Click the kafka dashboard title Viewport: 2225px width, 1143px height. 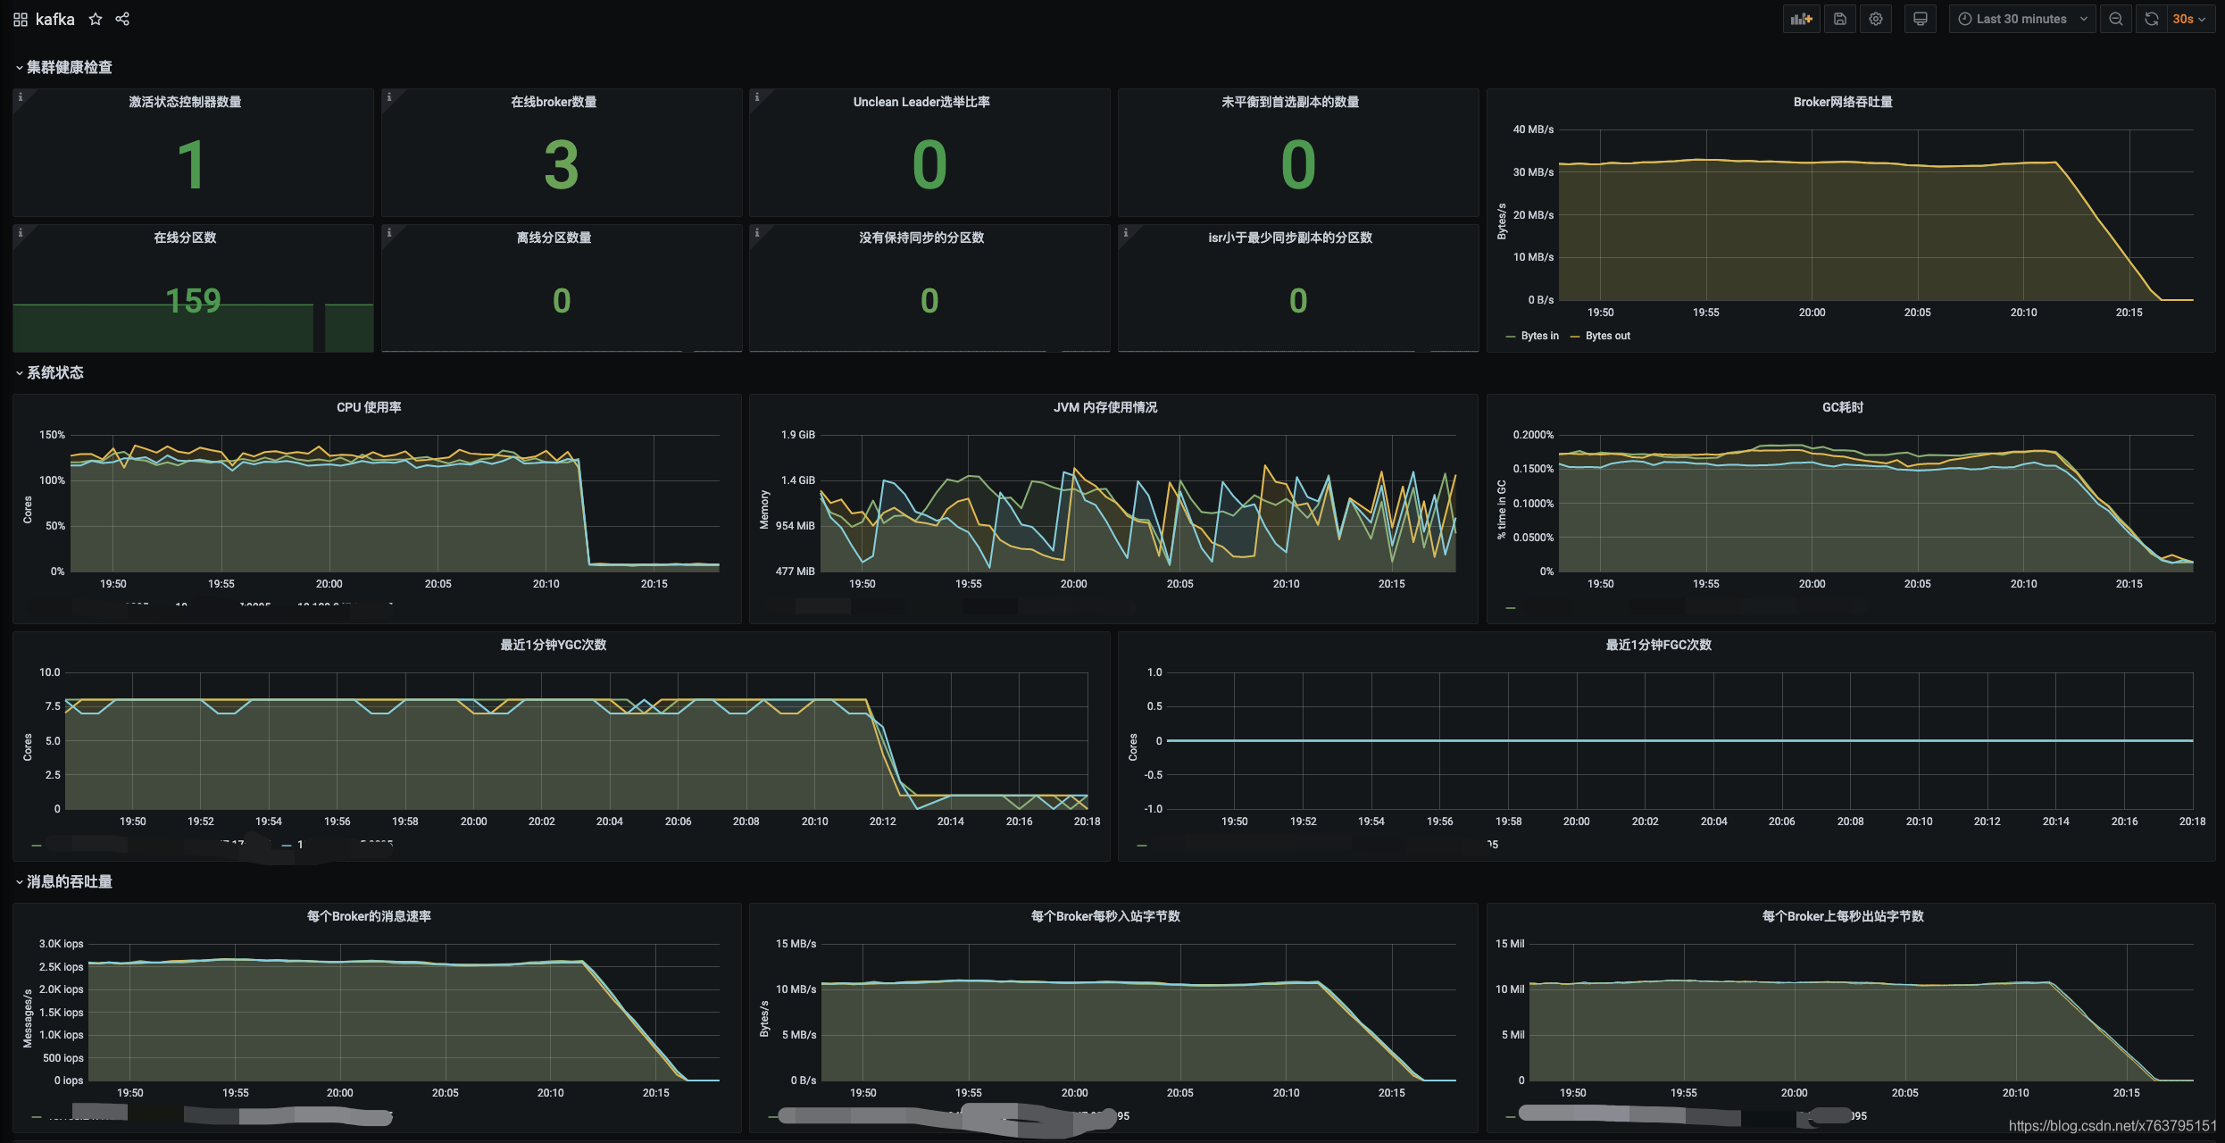tap(54, 19)
